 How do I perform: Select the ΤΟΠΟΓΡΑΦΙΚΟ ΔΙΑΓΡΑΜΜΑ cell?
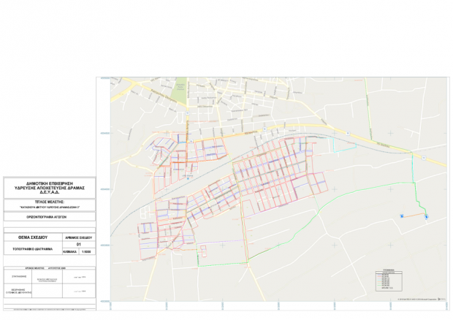coord(33,248)
